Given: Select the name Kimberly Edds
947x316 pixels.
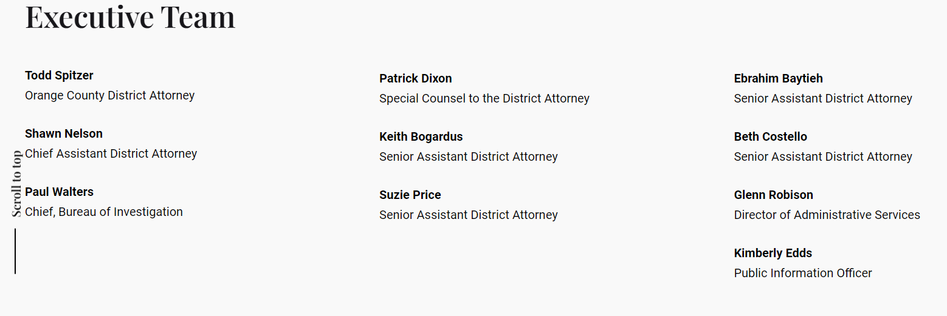Looking at the screenshot, I should pos(773,253).
